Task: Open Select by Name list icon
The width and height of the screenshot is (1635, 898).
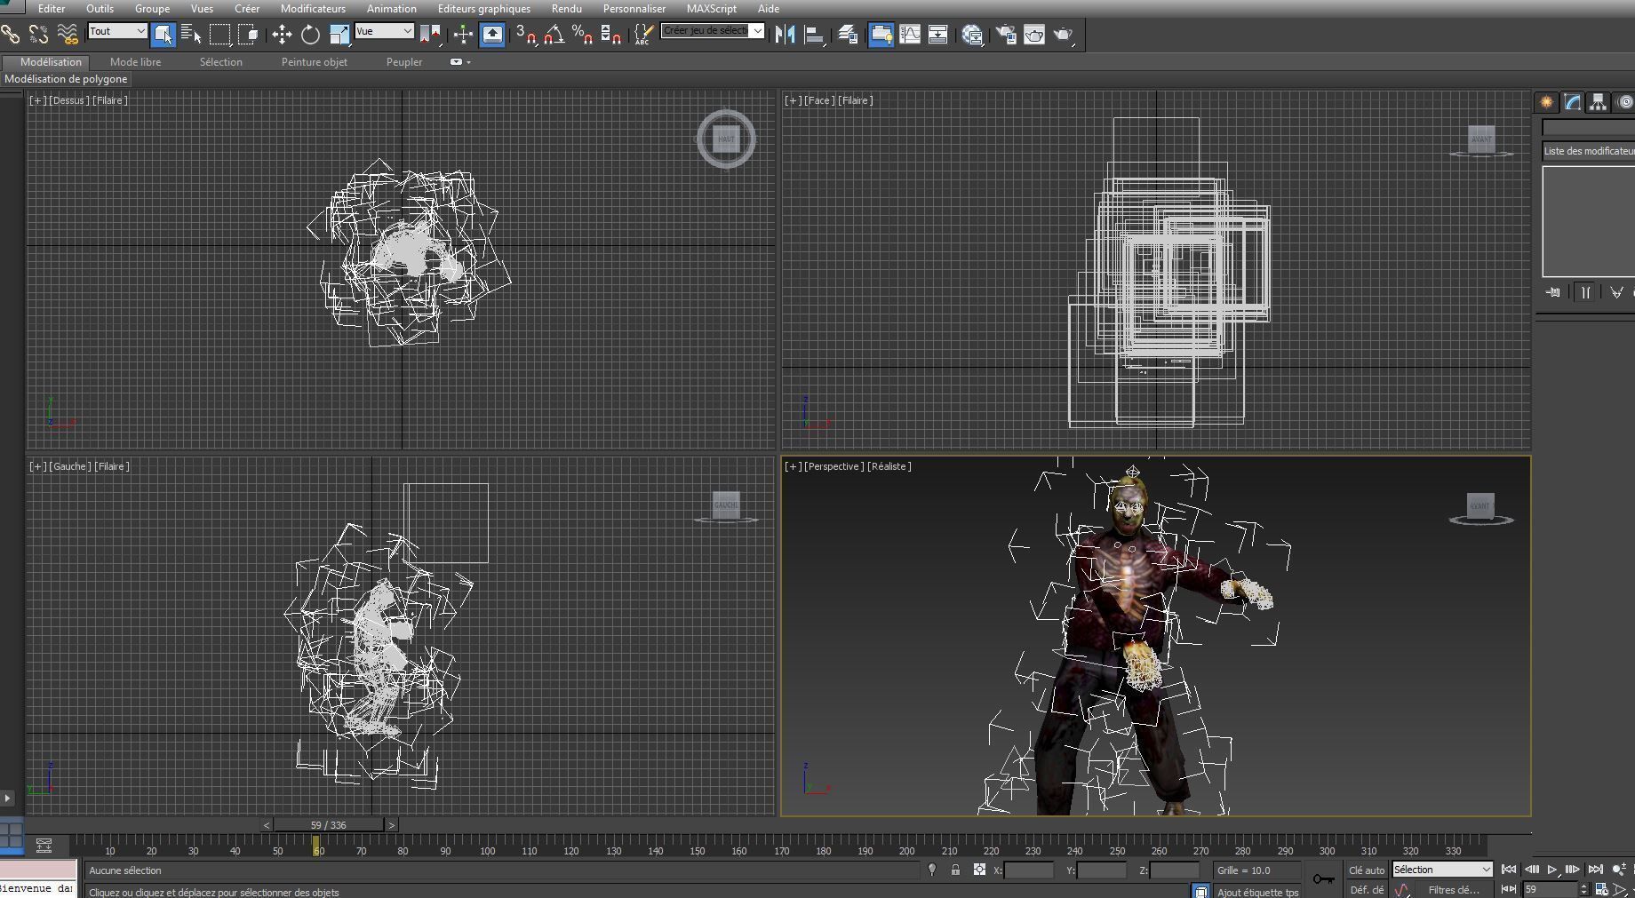Action: [x=191, y=35]
